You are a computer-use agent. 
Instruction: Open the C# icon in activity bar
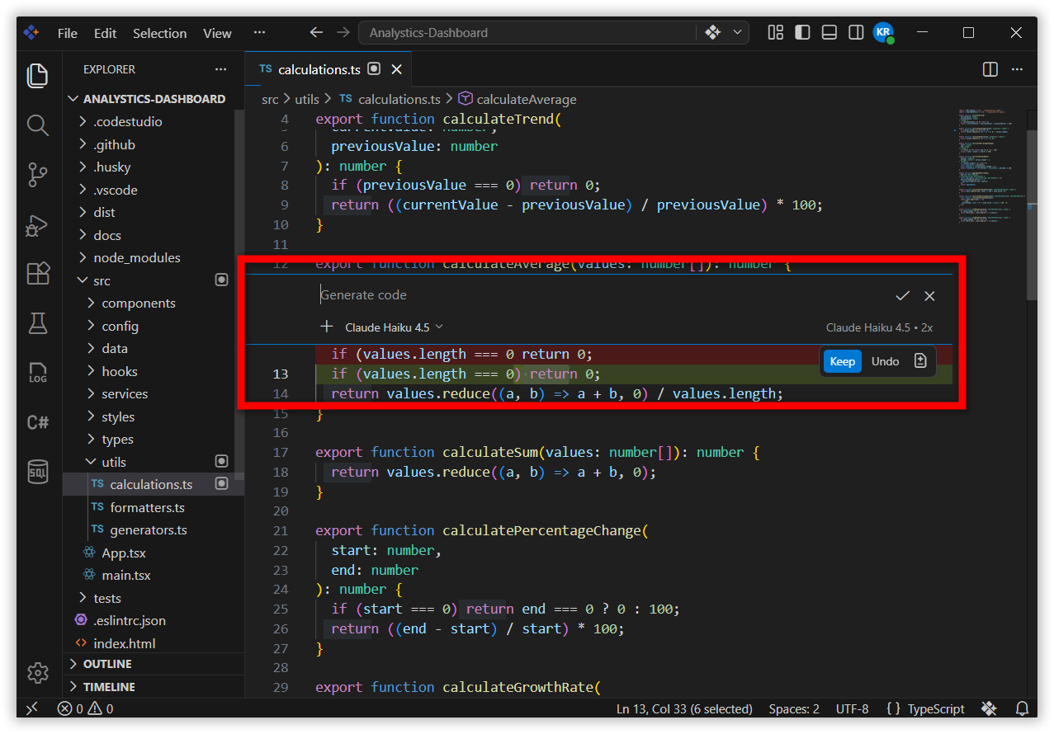[x=38, y=422]
